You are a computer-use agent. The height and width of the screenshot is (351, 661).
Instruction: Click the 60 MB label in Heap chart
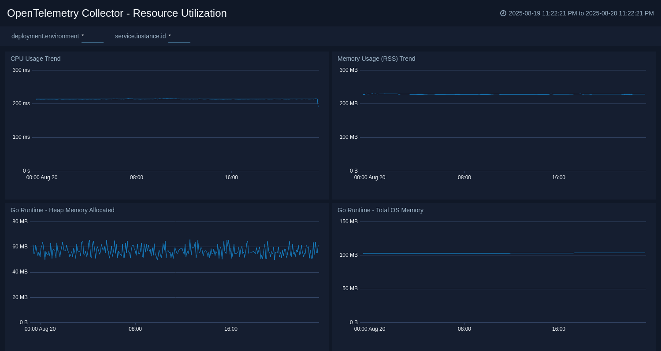(x=20, y=247)
